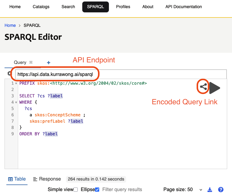Image resolution: width=232 pixels, height=195 pixels.
Task: Add a new query tab with plus icon
Action: (x=48, y=63)
